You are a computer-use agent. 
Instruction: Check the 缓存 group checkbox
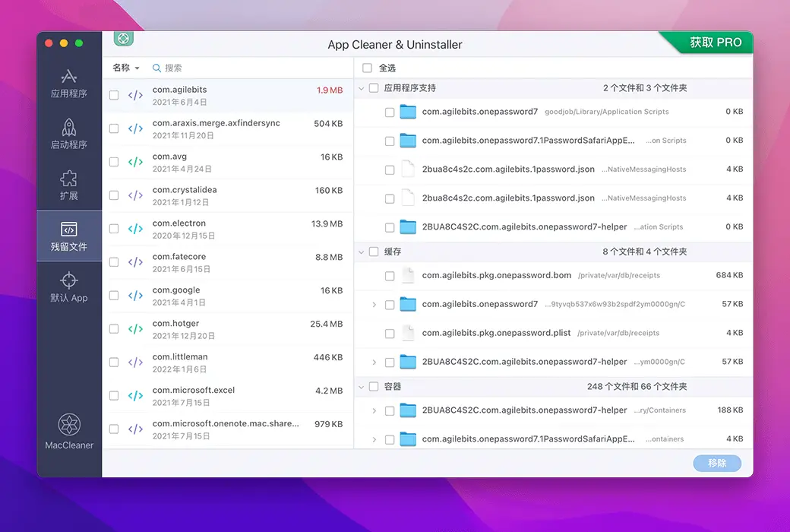[x=374, y=252]
